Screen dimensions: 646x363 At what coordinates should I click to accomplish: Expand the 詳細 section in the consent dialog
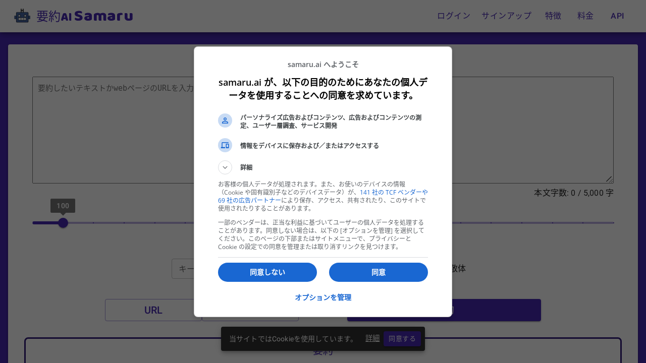pos(225,167)
